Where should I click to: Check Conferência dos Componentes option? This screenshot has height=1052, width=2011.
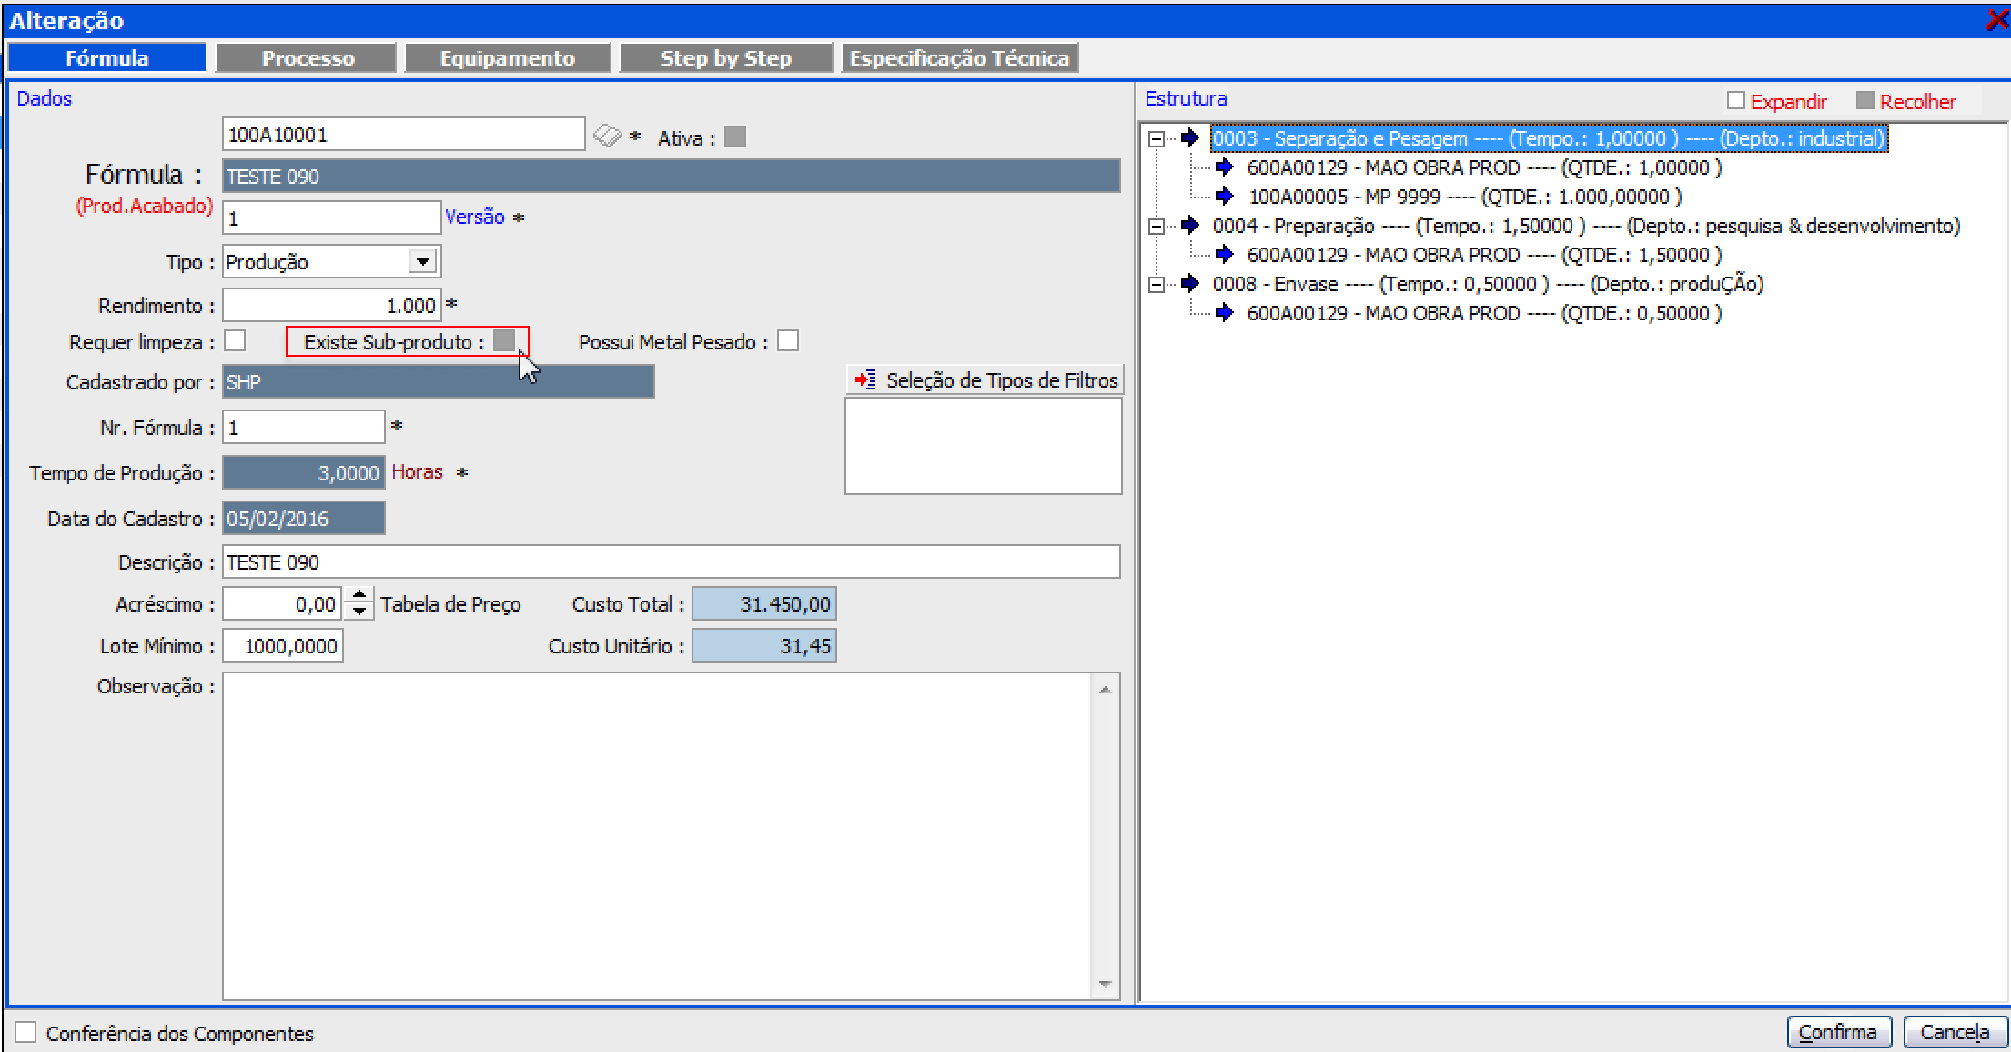point(25,1032)
